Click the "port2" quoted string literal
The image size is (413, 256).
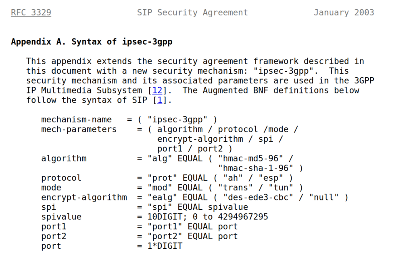point(165,236)
